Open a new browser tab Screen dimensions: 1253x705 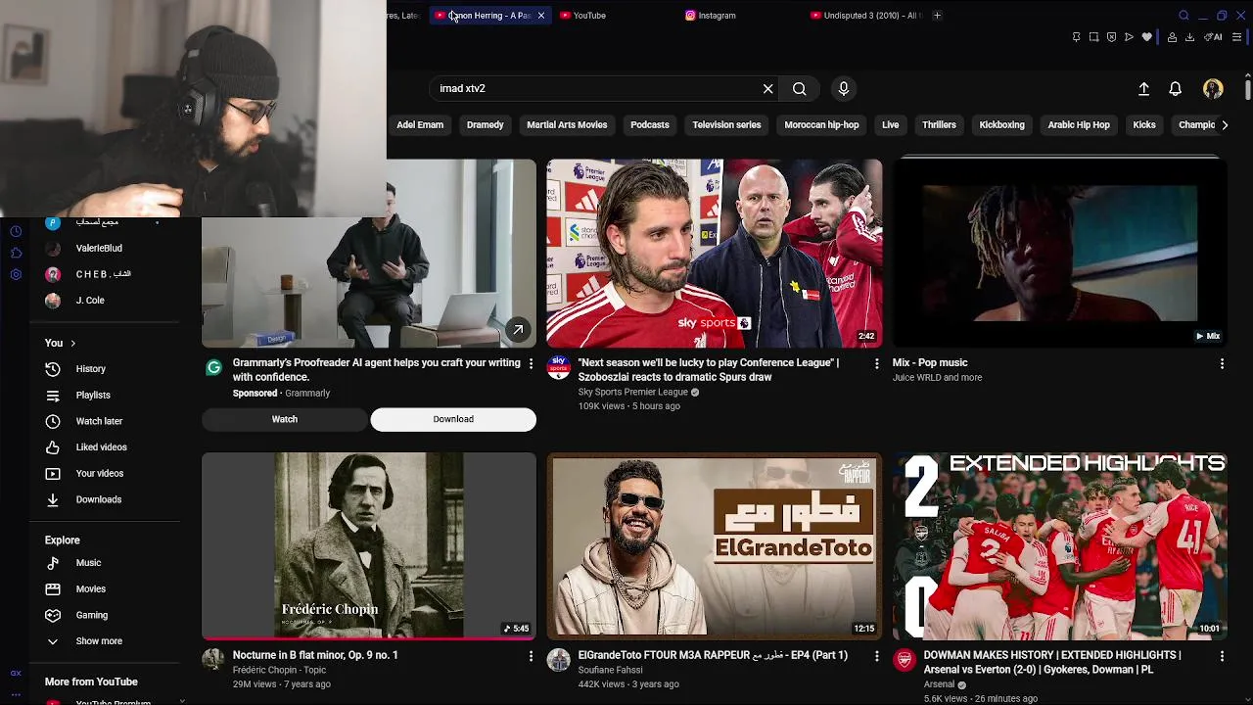[x=937, y=16]
